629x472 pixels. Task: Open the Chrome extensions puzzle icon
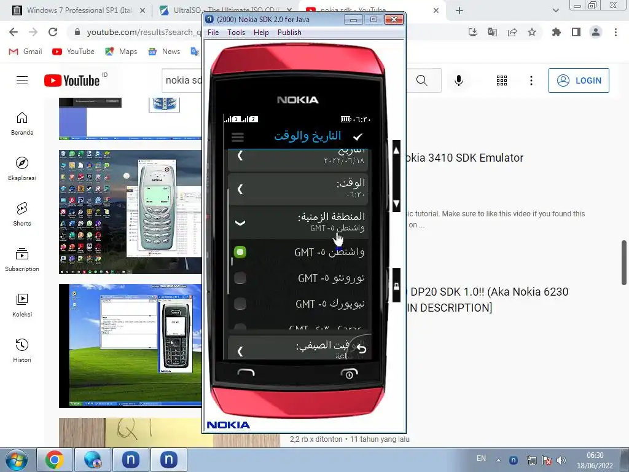pos(557,32)
